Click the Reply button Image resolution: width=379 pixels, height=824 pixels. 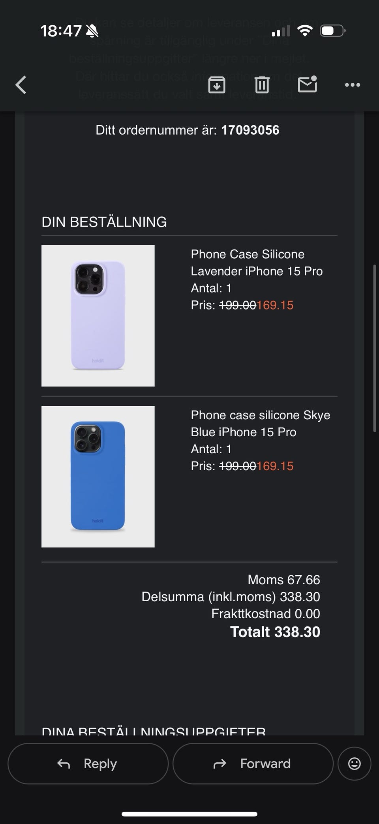click(x=88, y=764)
